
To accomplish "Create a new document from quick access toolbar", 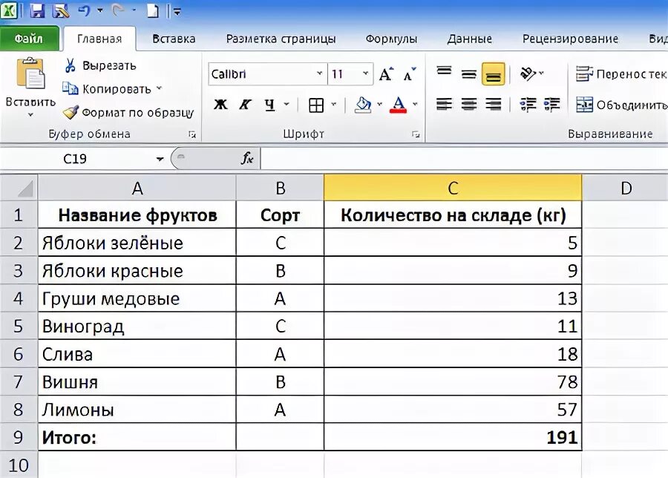I will coord(152,10).
